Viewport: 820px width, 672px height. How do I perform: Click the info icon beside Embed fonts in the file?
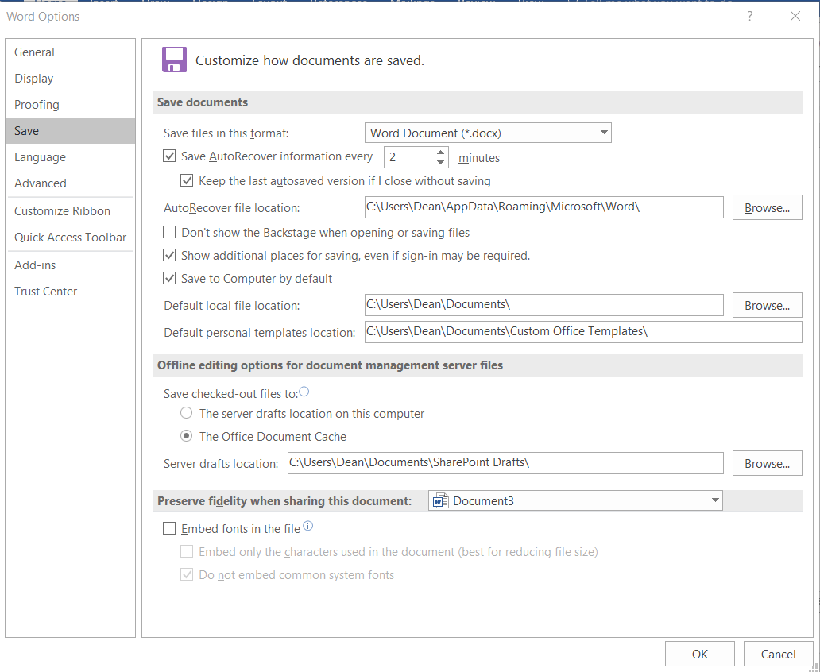308,527
